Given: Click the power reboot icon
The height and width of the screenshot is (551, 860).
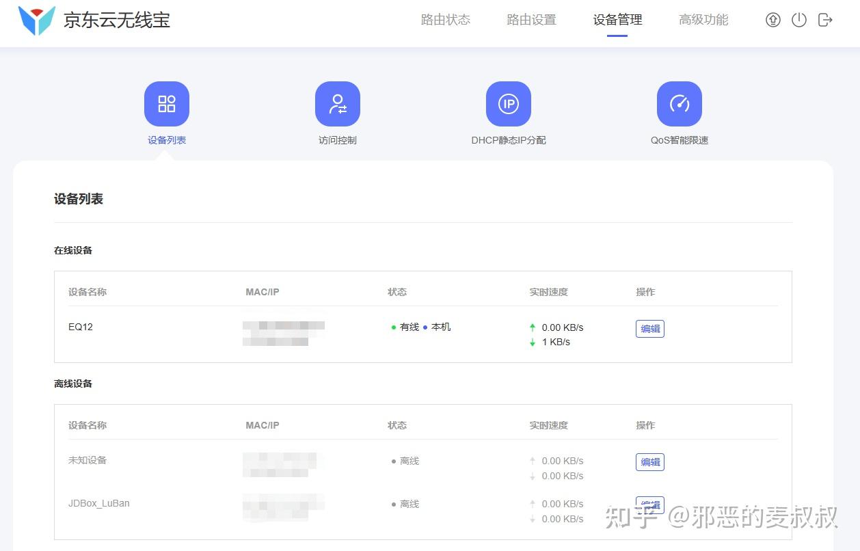Looking at the screenshot, I should [799, 20].
